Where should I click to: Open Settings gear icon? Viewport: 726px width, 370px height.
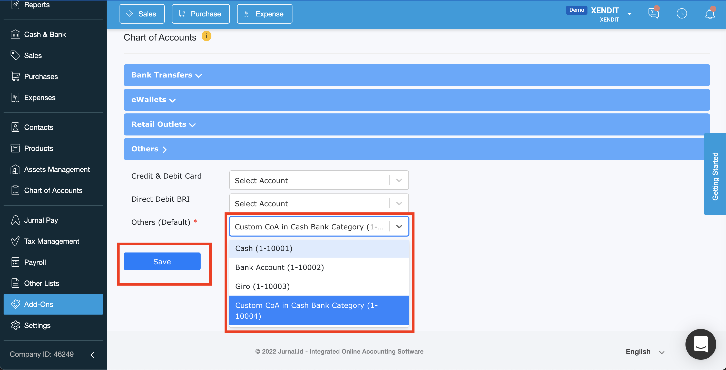coord(15,325)
